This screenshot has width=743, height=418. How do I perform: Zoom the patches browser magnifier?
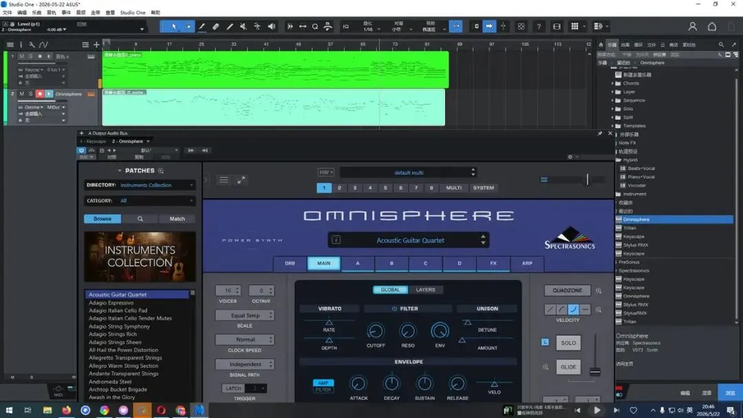pyautogui.click(x=160, y=170)
